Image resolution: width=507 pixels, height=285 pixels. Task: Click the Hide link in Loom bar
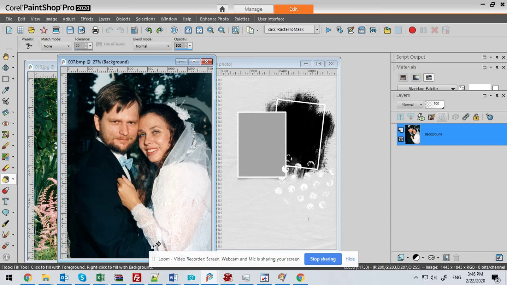tap(350, 259)
